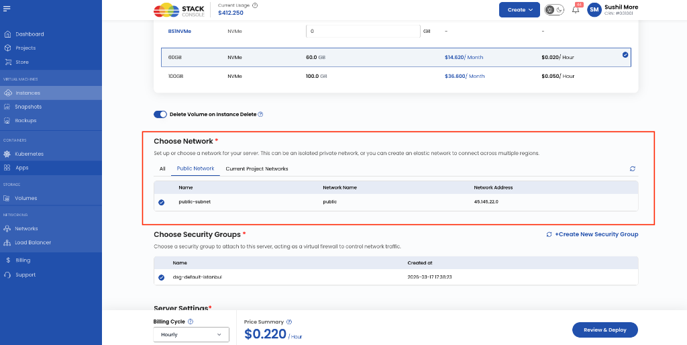Refresh security groups list
This screenshot has height=345, width=687.
[x=549, y=234]
